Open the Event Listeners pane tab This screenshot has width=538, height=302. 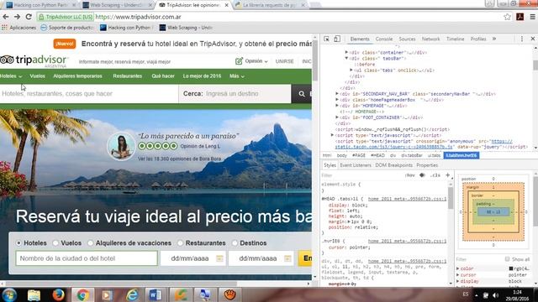click(356, 165)
